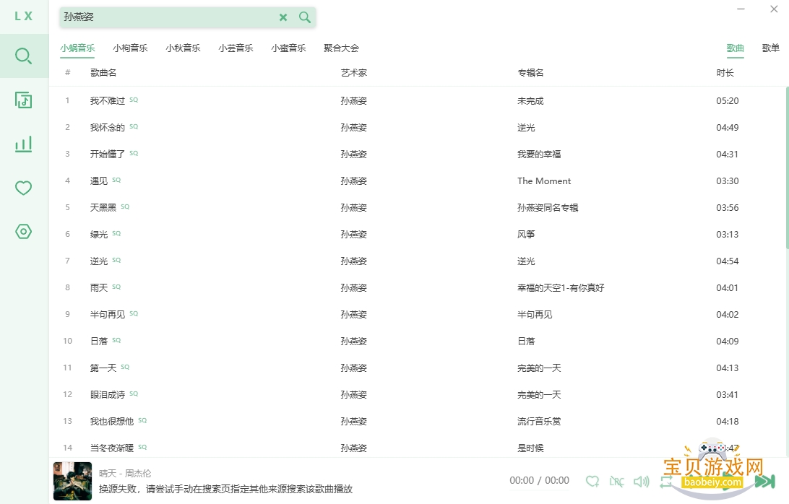Viewport: 789px width, 504px height.
Task: Click the magnifier search button
Action: (304, 17)
